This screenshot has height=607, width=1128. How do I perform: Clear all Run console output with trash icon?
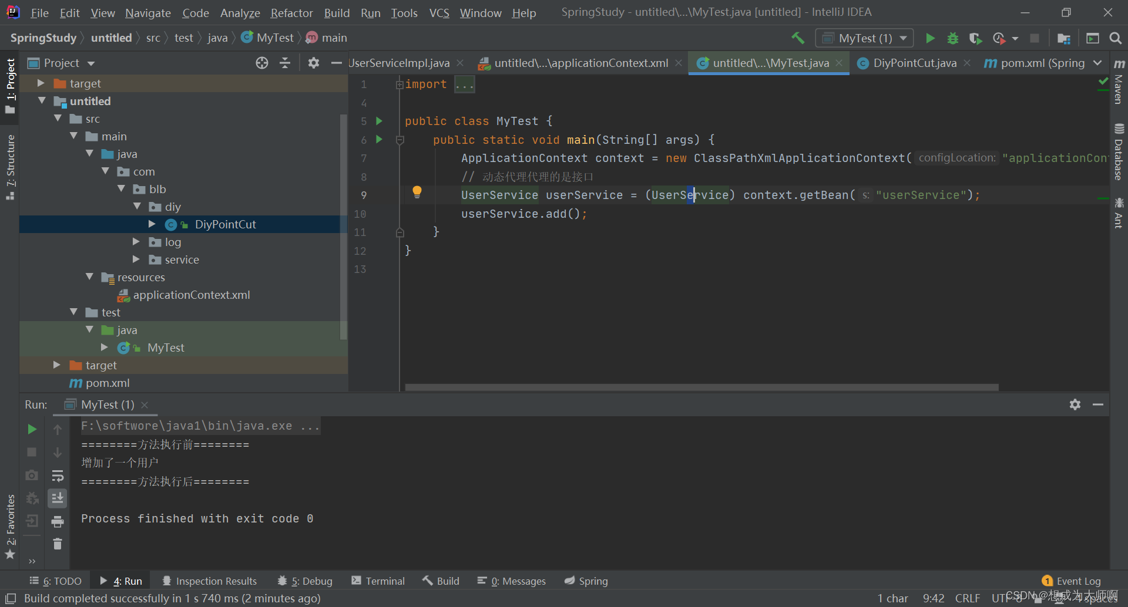(58, 544)
